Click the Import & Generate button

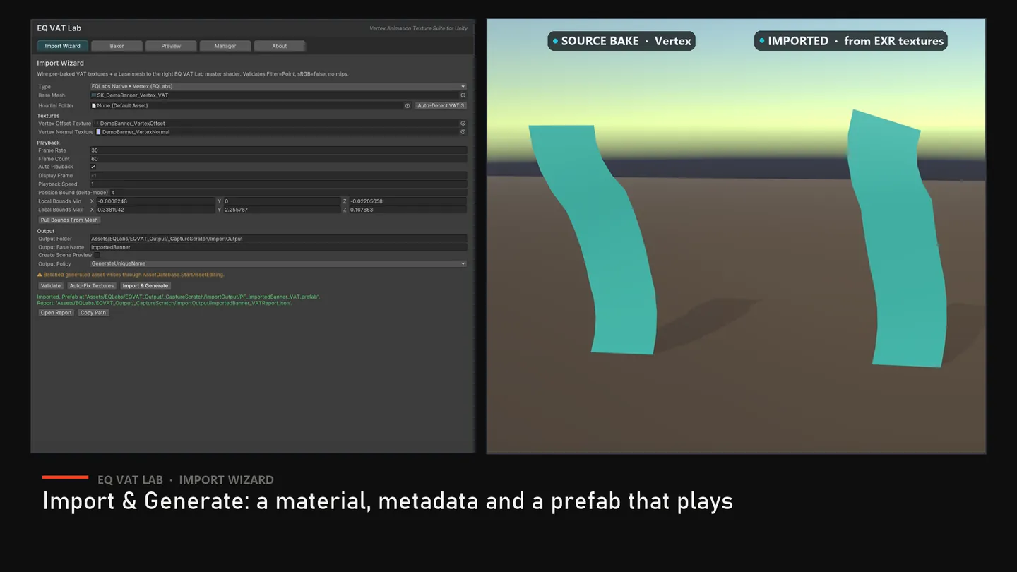pos(145,286)
